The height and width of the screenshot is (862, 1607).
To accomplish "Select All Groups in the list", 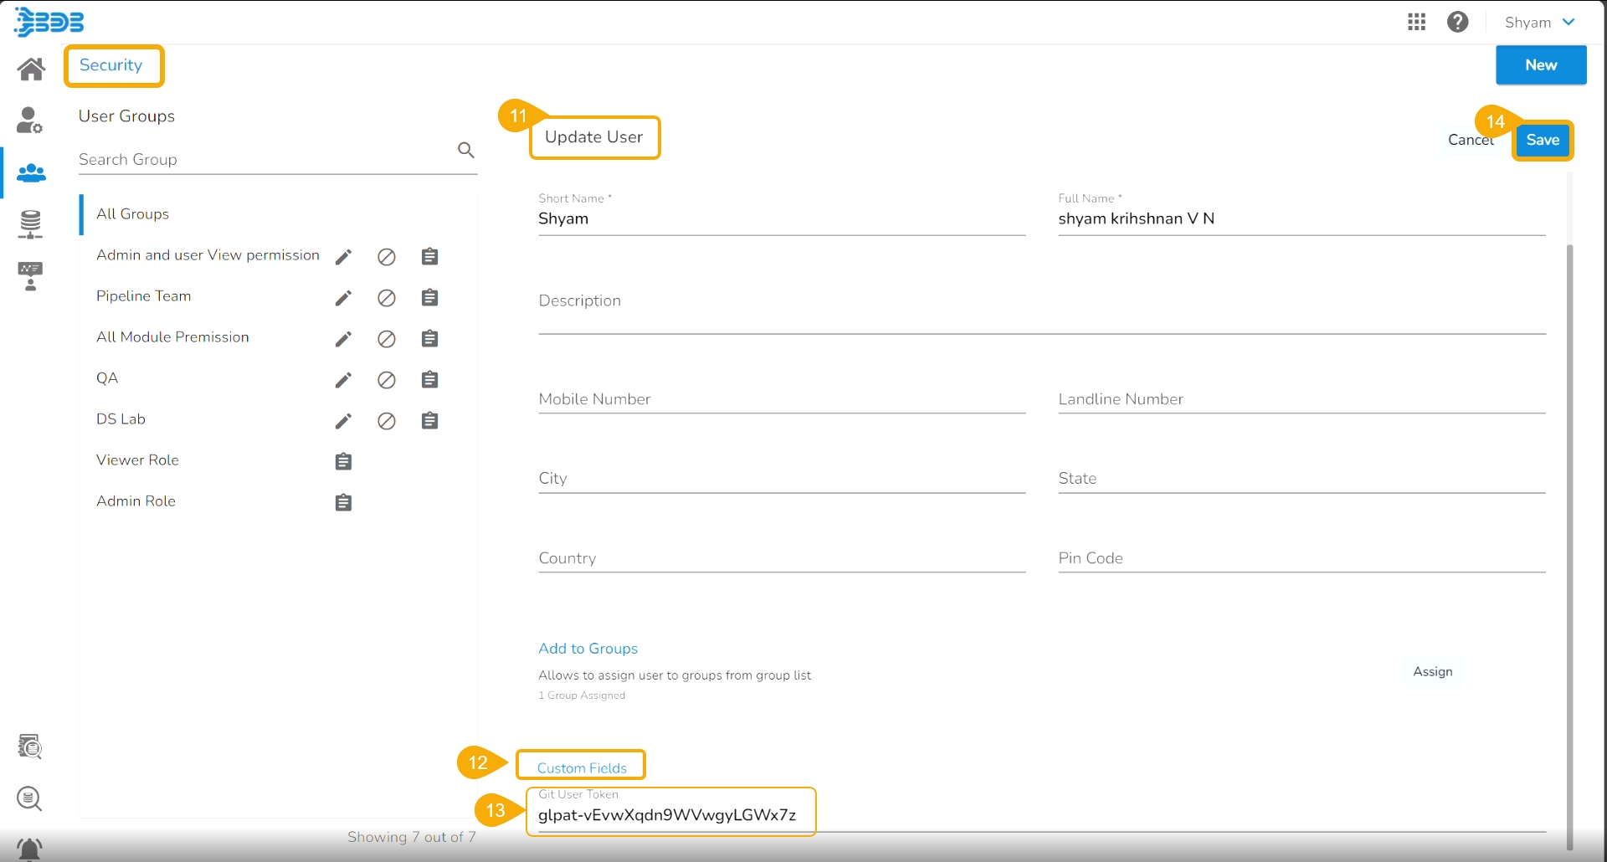I will click(x=132, y=214).
